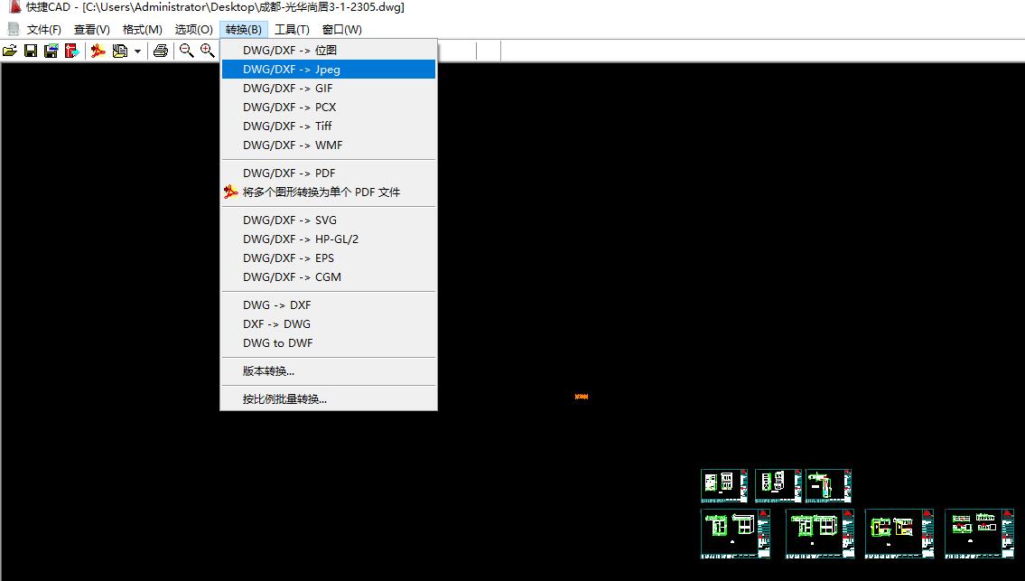Click the Zoom out magnifier icon
Image resolution: width=1025 pixels, height=581 pixels.
coord(186,51)
